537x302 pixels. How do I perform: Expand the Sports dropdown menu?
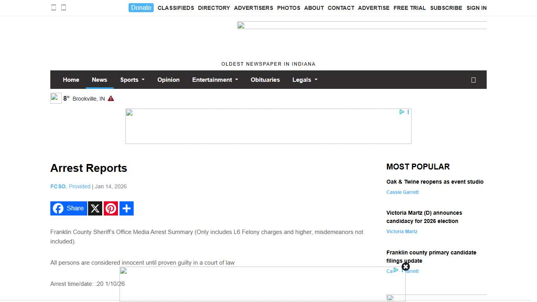tap(132, 80)
